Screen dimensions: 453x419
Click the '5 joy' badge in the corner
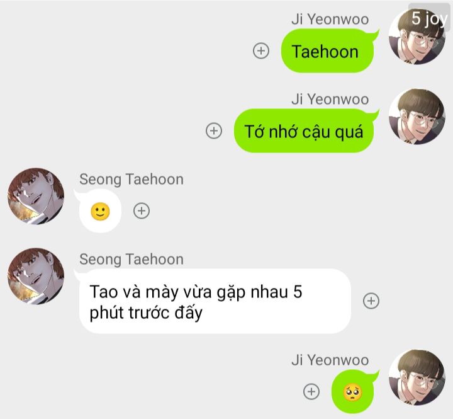tap(430, 18)
